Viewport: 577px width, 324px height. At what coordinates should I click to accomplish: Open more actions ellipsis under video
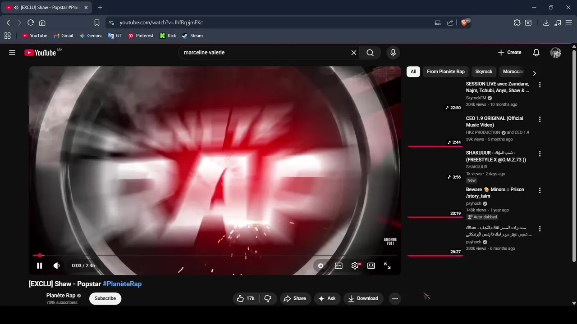point(395,298)
